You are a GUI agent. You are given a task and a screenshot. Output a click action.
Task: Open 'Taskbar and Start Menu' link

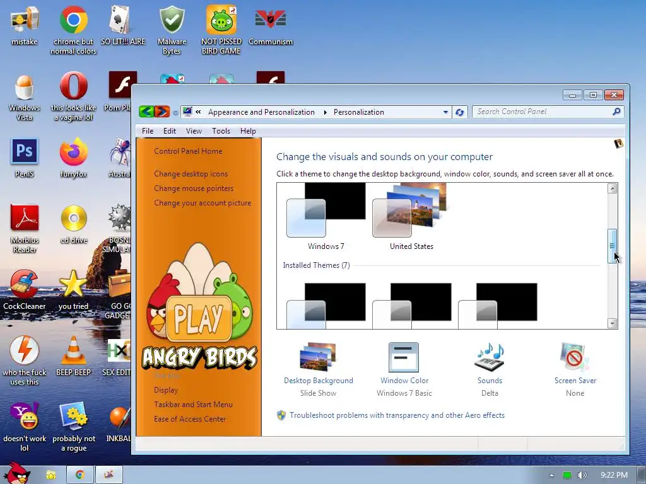193,404
